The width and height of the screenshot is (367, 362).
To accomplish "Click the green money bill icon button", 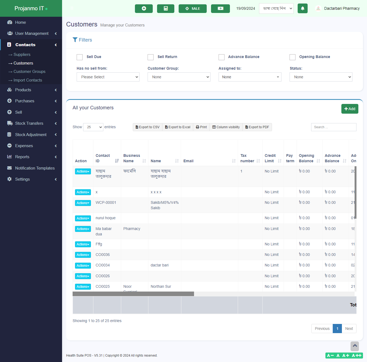I will pyautogui.click(x=220, y=9).
